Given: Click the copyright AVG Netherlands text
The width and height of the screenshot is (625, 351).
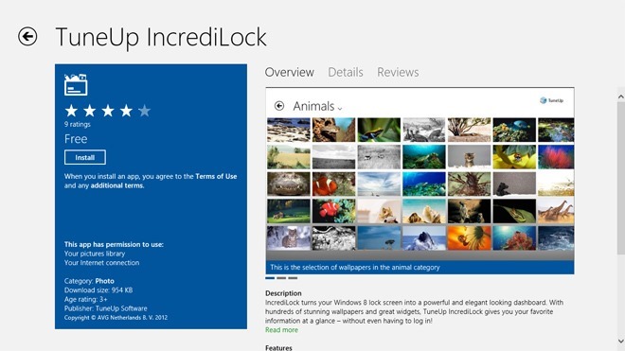Looking at the screenshot, I should (116, 318).
